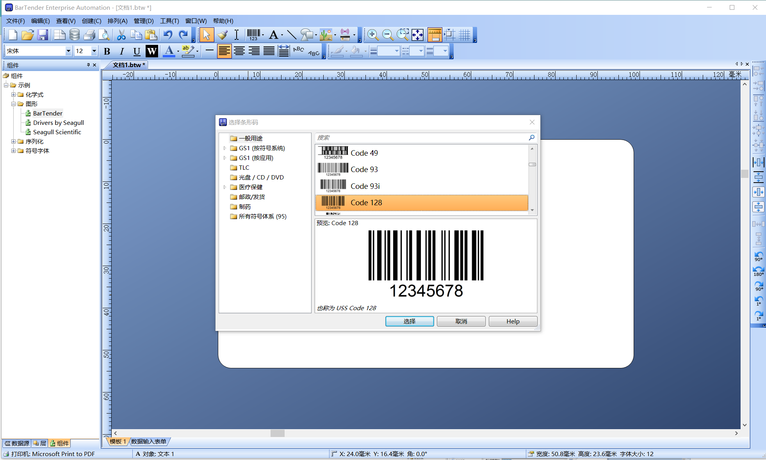Click the barcode creation tool icon
Viewport: 766px width, 460px height.
[254, 35]
